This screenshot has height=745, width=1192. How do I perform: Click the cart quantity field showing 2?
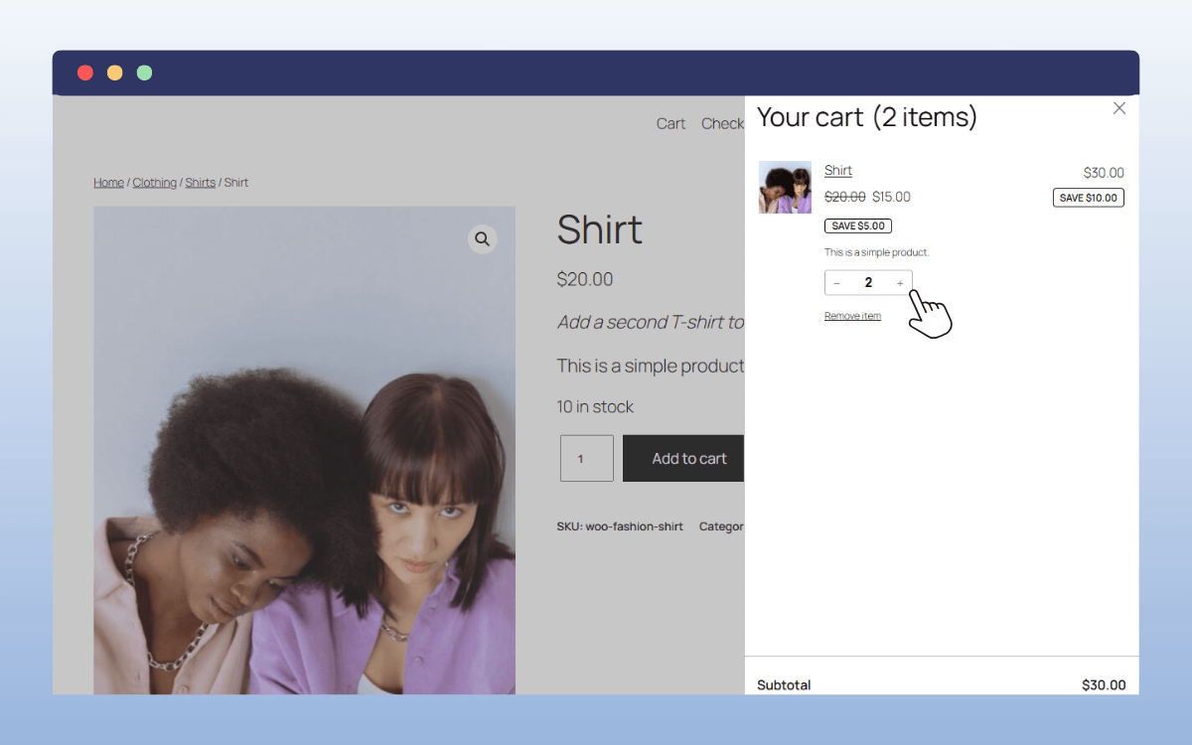click(x=868, y=283)
